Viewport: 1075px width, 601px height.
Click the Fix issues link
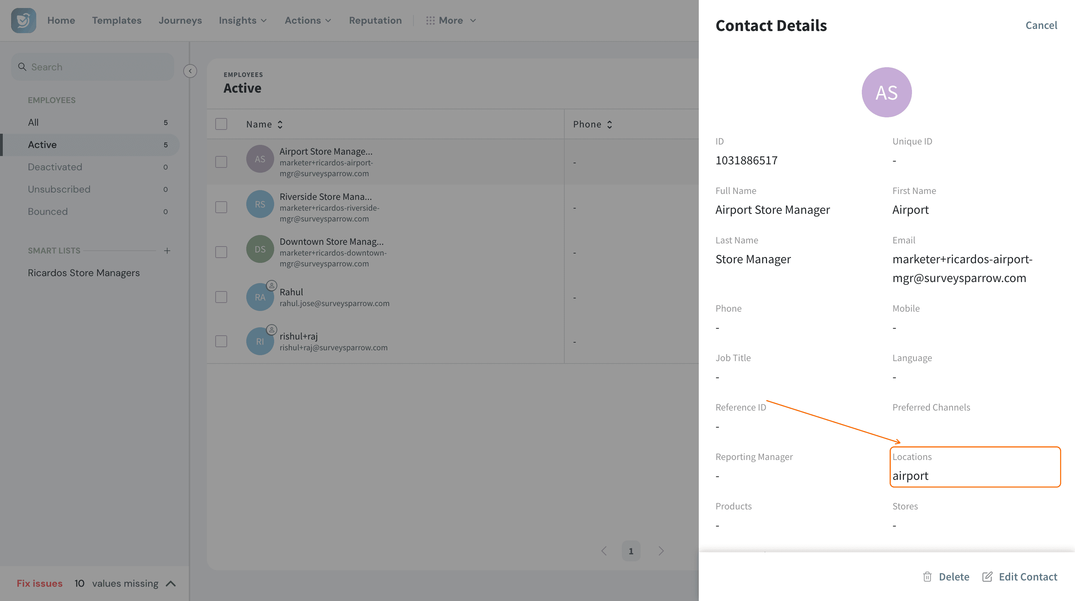tap(40, 584)
